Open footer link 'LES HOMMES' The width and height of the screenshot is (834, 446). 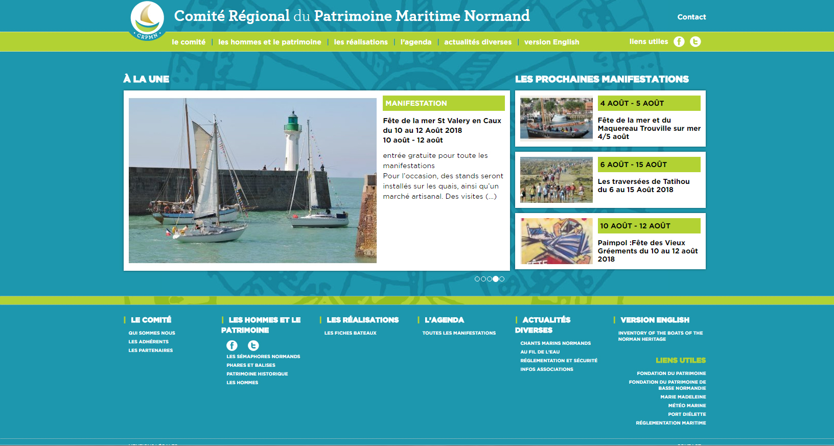pos(242,383)
